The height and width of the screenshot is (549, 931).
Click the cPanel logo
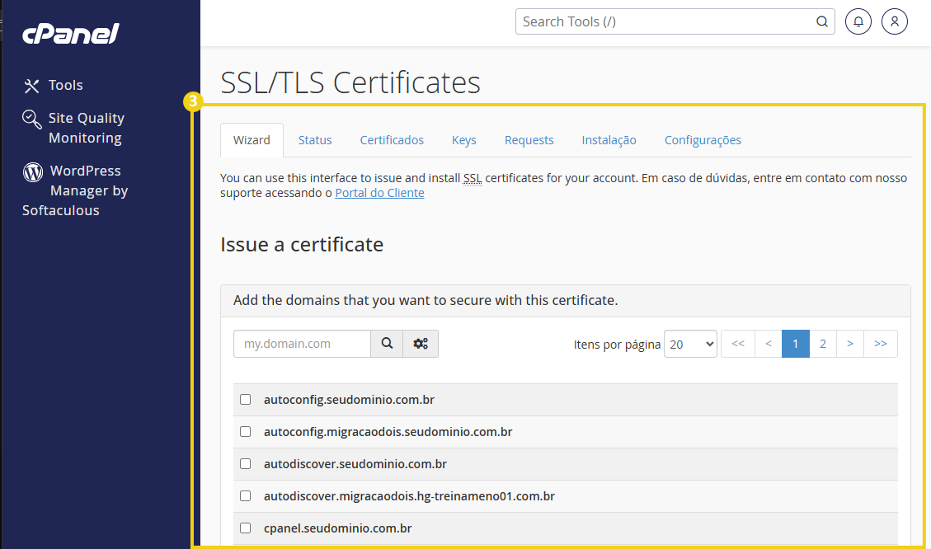71,33
